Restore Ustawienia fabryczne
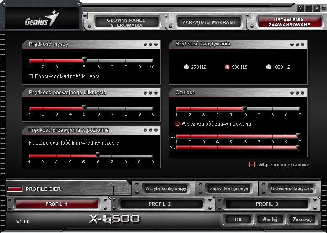327x233 pixels. point(292,188)
